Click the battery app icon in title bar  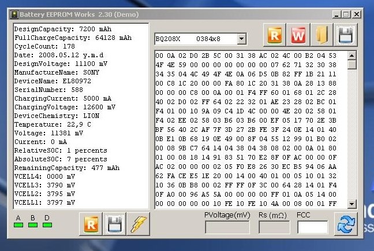[14, 14]
